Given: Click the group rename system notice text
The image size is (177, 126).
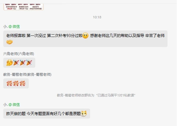Looking at the screenshot, I should coord(96,95).
